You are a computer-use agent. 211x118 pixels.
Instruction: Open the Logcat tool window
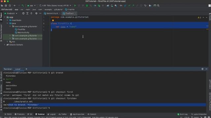51,114
